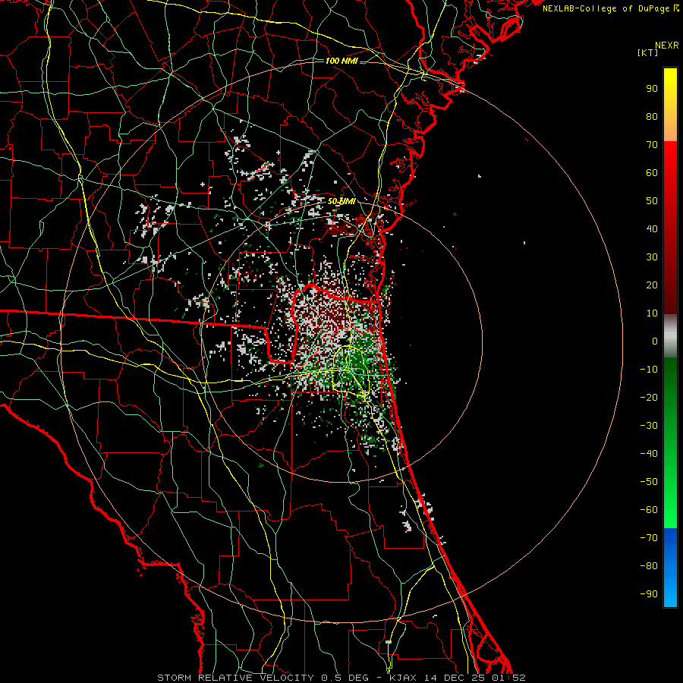Screen dimensions: 683x683
Task: Click the 50 NMI range ring label
Action: tap(341, 201)
